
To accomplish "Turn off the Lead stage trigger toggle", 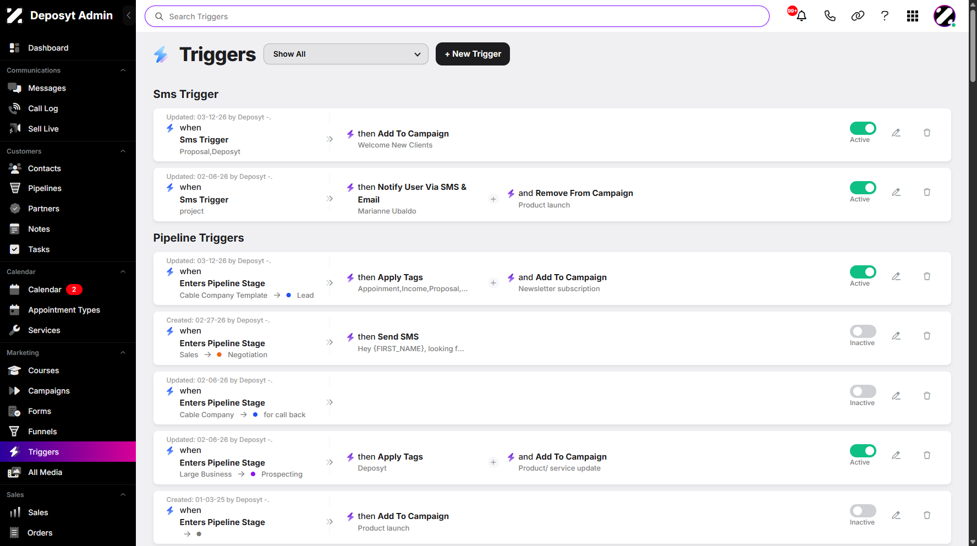I will pyautogui.click(x=863, y=272).
